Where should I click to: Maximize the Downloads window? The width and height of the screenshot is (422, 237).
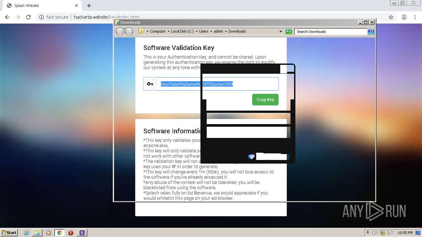[x=366, y=22]
